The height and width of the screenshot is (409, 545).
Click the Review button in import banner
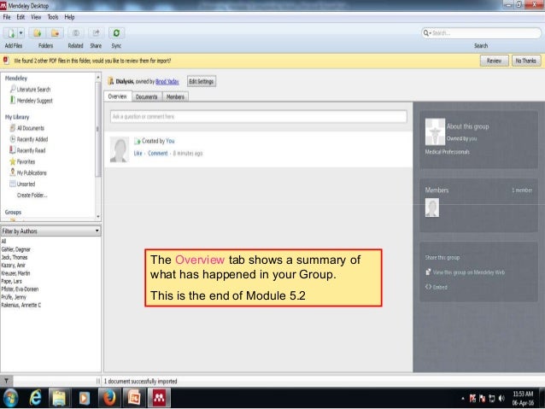tap(494, 61)
